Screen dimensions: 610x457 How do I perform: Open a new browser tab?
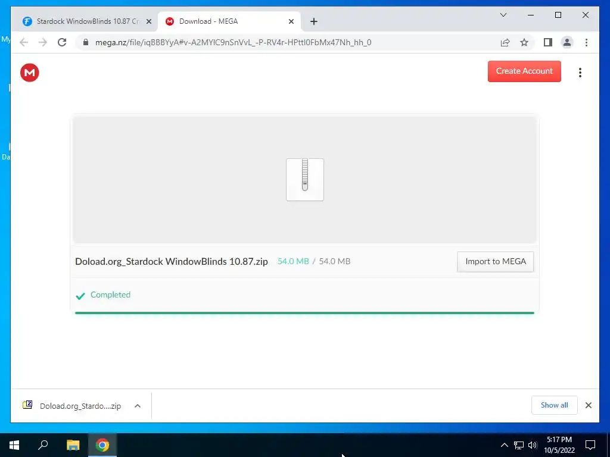coord(314,22)
